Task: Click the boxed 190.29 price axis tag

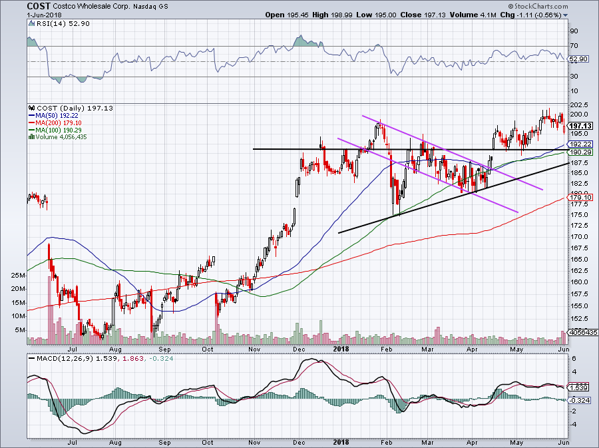Action: pos(580,152)
